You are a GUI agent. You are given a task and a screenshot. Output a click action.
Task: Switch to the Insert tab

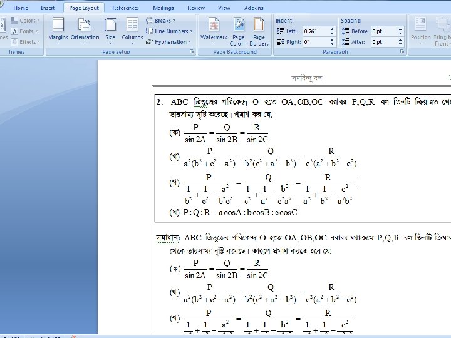click(48, 8)
